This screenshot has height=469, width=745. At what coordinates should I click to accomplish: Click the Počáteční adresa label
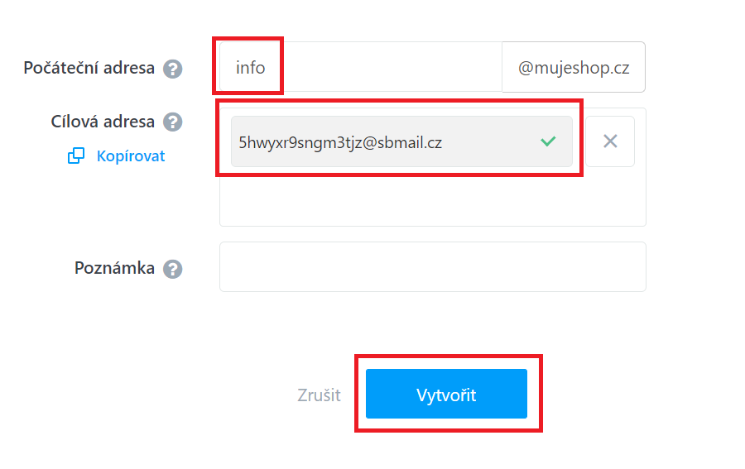(89, 68)
